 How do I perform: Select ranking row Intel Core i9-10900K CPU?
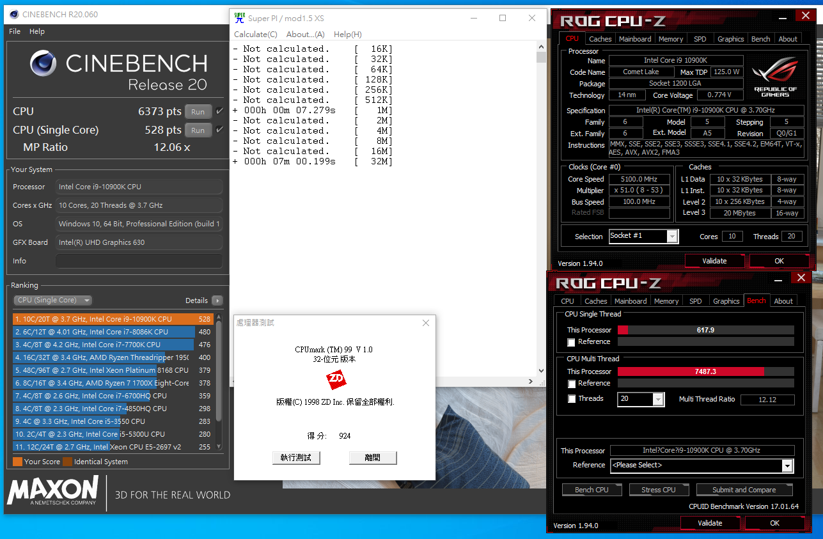tap(113, 319)
